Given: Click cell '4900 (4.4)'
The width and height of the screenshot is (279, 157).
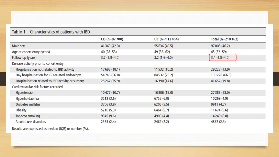Looking at the screenshot, I should click(162, 116).
